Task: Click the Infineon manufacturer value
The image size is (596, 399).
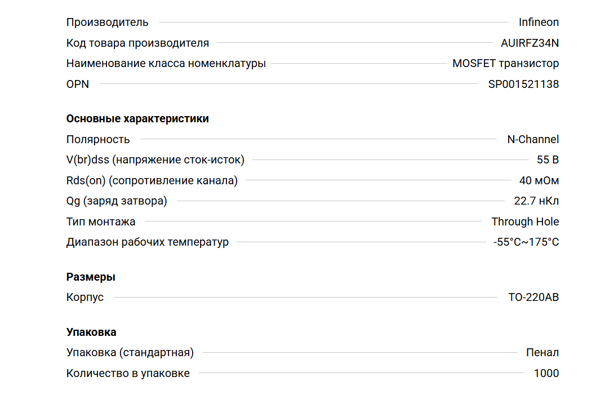Action: [539, 23]
